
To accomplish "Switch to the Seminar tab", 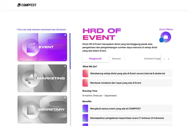I will 116,59.
